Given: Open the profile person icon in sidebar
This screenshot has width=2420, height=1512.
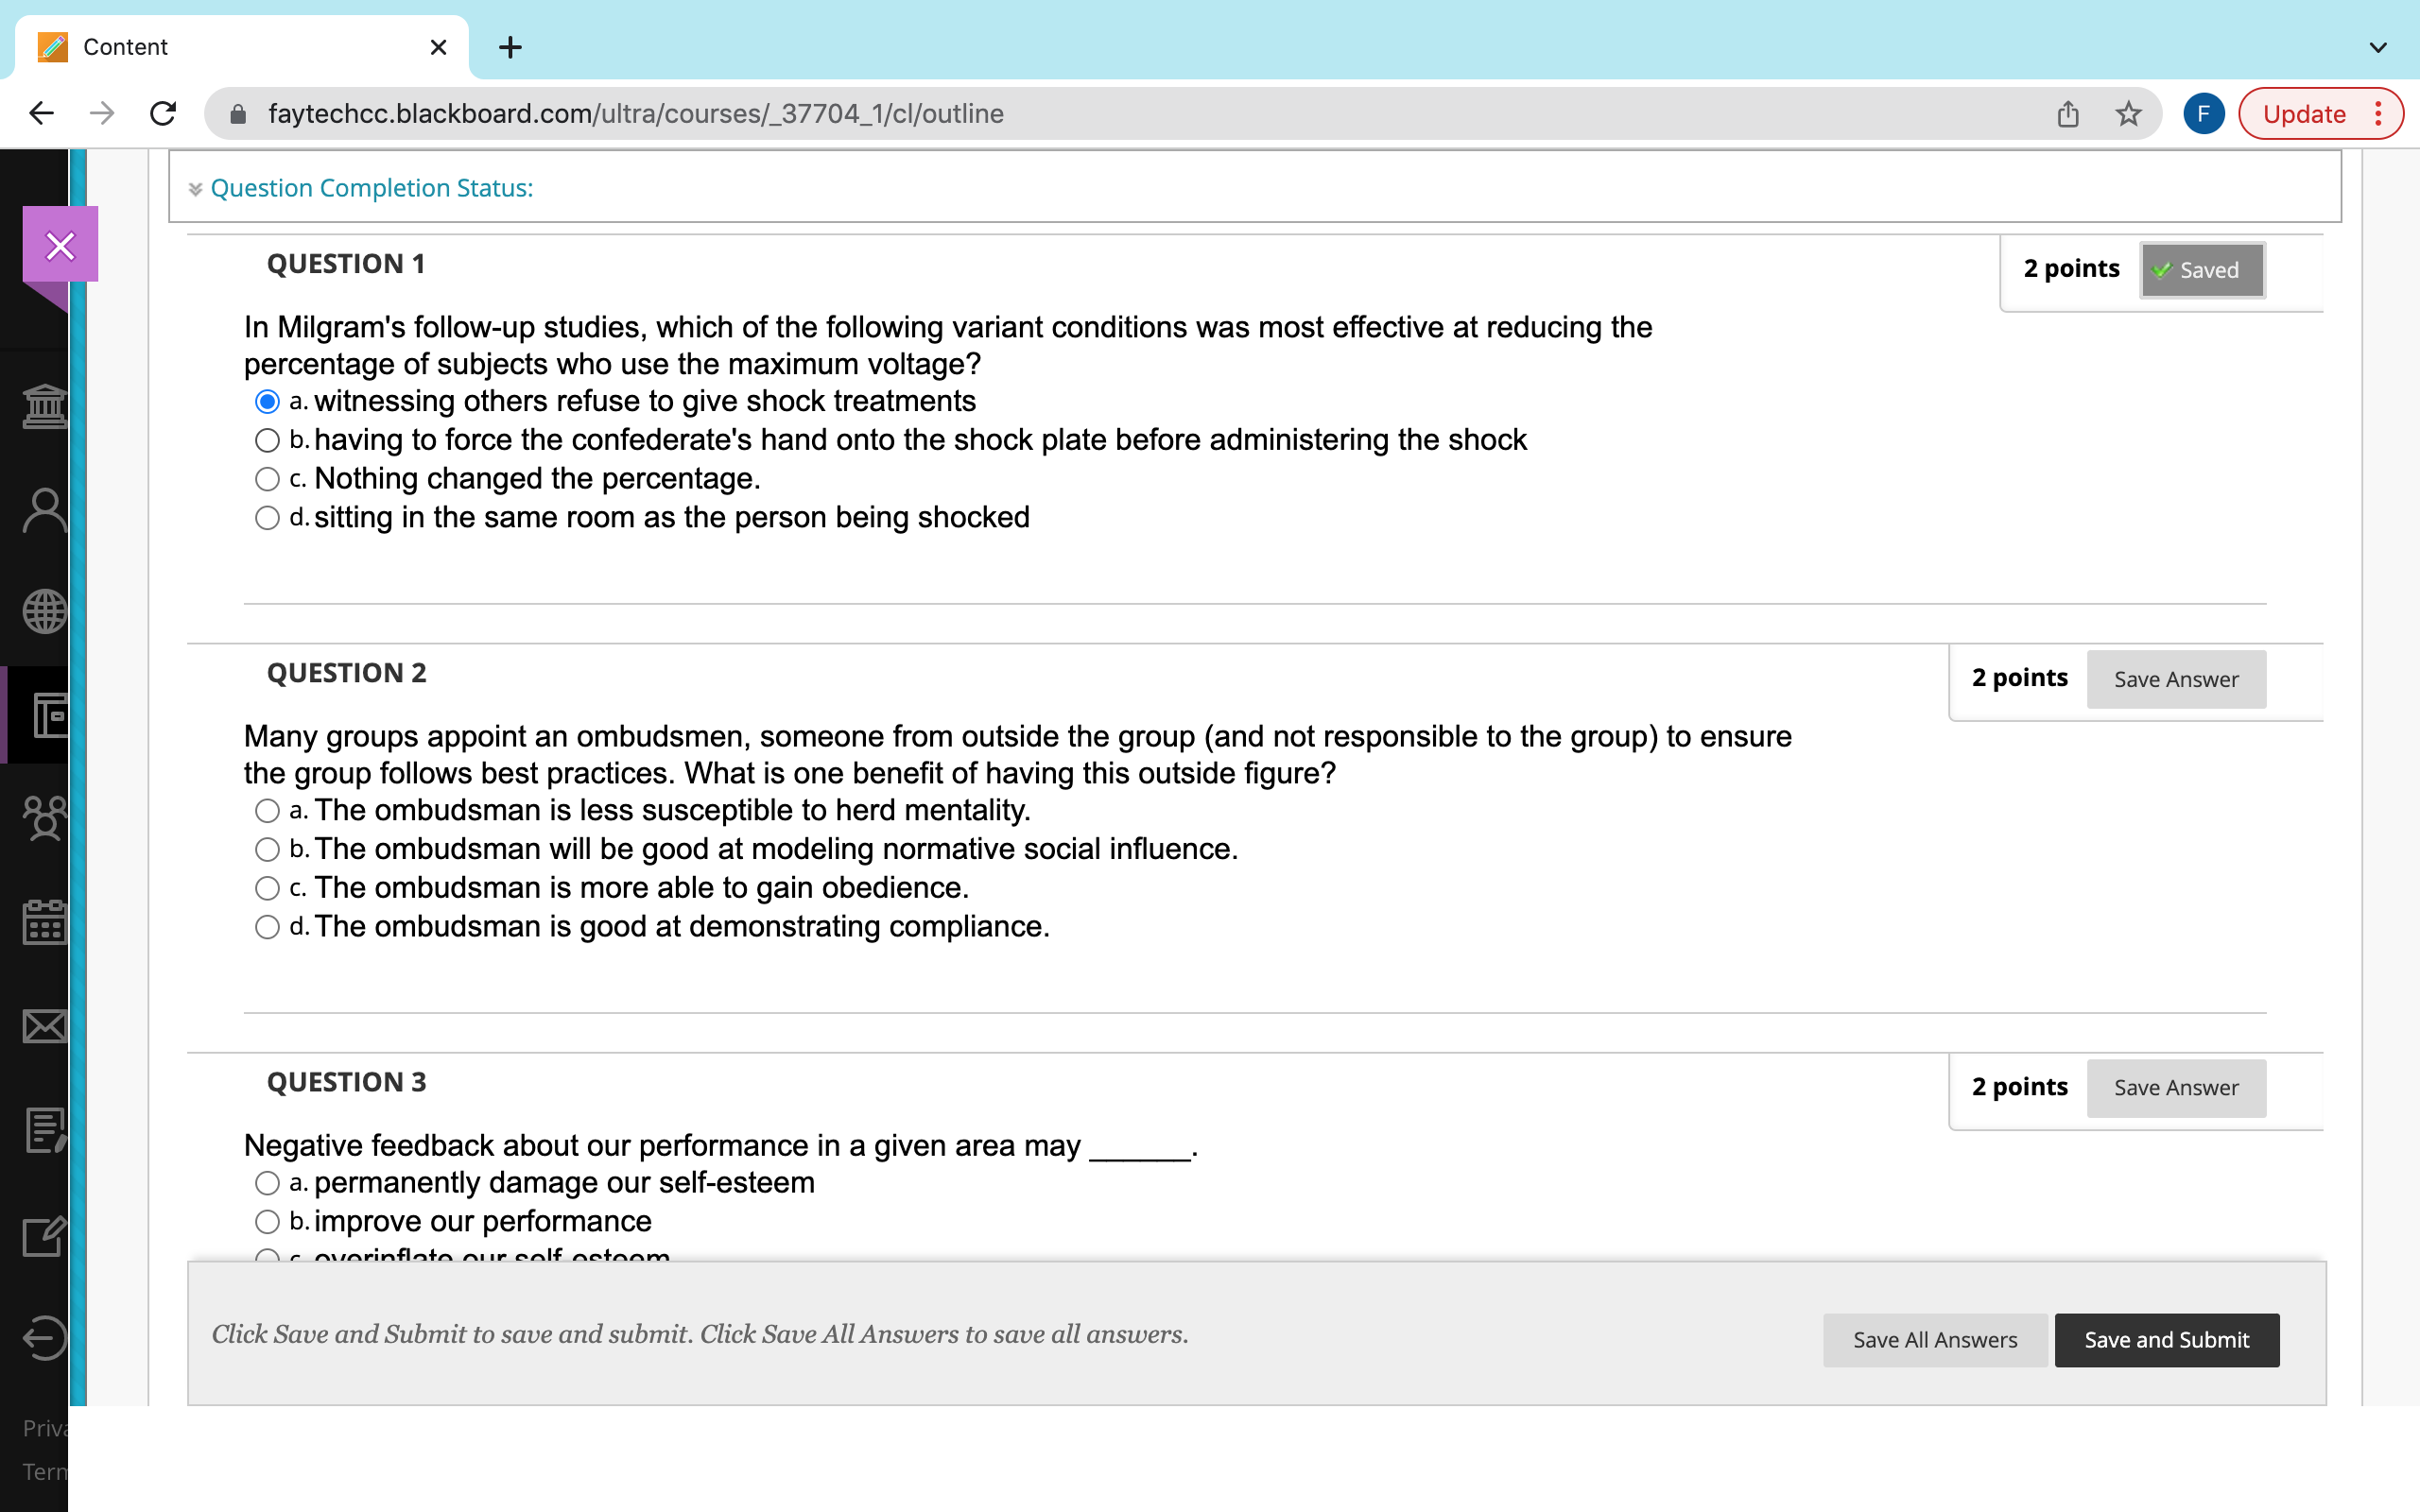Looking at the screenshot, I should point(44,511).
